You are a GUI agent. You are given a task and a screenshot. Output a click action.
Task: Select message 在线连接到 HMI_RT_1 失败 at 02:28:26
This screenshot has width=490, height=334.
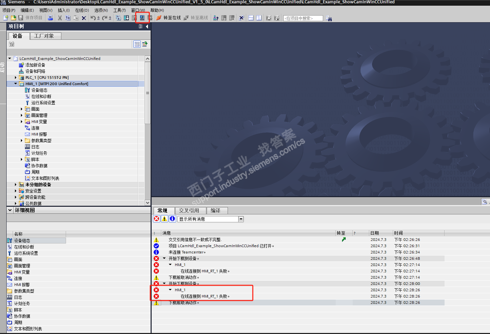point(205,296)
